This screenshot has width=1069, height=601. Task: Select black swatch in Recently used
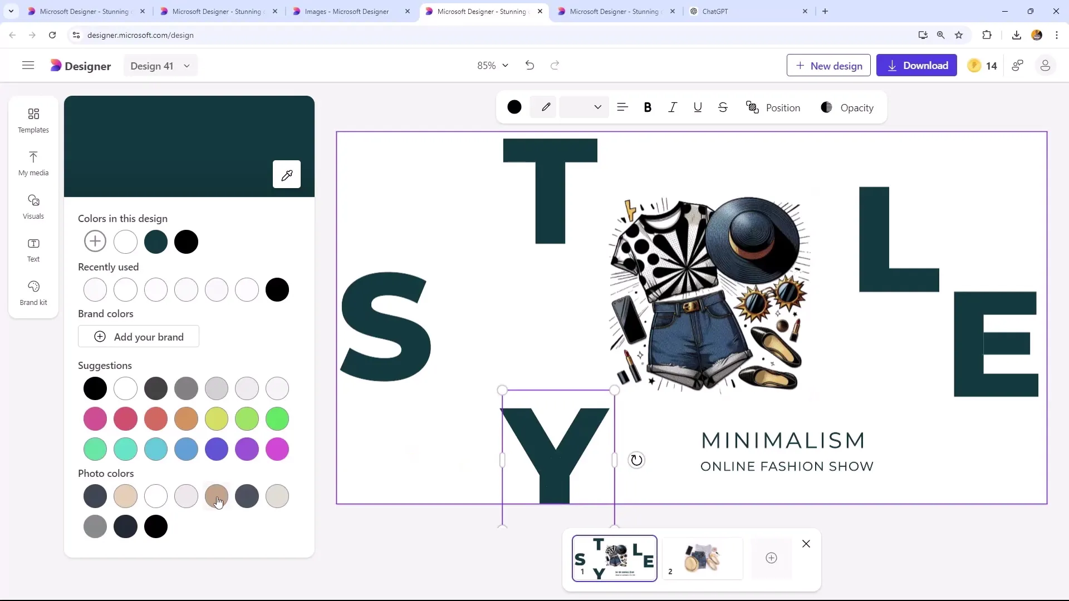pos(277,290)
